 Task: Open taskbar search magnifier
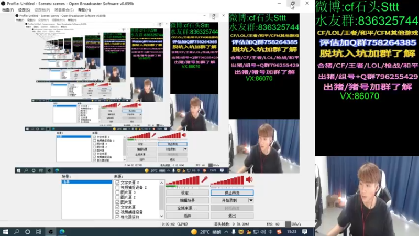pos(17,232)
